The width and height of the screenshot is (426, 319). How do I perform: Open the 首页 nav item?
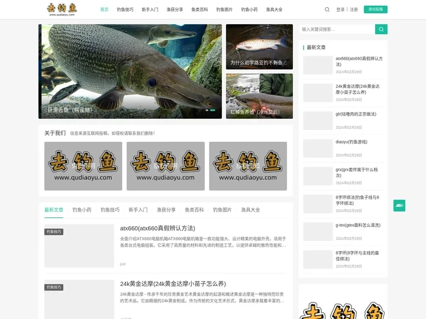pyautogui.click(x=104, y=9)
